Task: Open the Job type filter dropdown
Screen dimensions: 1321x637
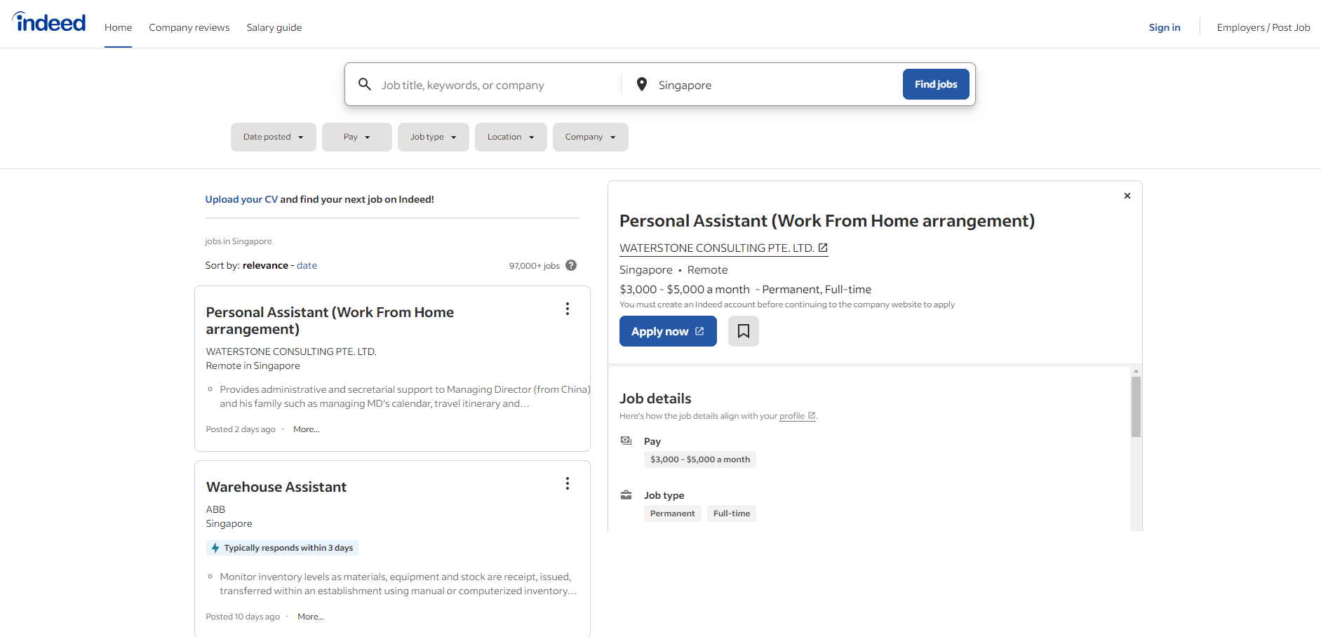Action: pyautogui.click(x=434, y=137)
